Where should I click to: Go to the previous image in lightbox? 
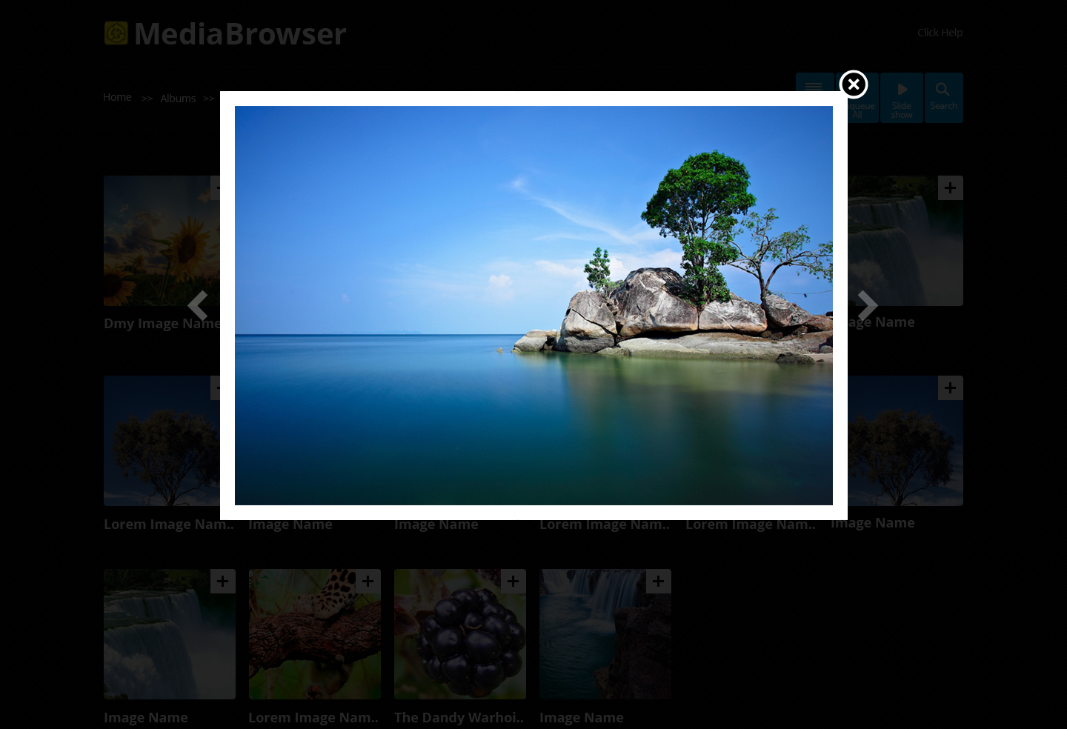(x=198, y=305)
